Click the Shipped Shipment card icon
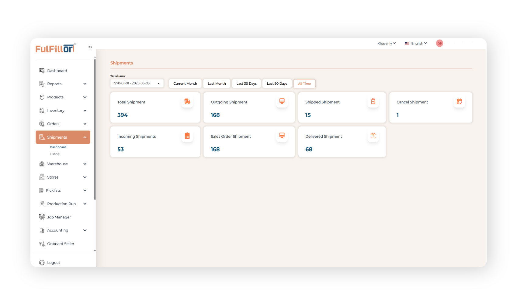Screen dimensions: 517x305 point(373,101)
